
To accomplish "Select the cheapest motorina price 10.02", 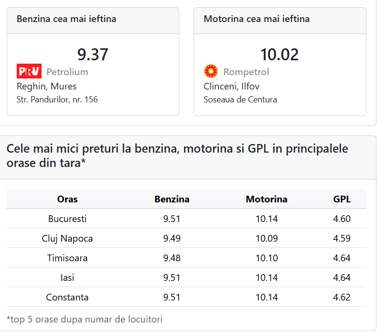I will (280, 55).
